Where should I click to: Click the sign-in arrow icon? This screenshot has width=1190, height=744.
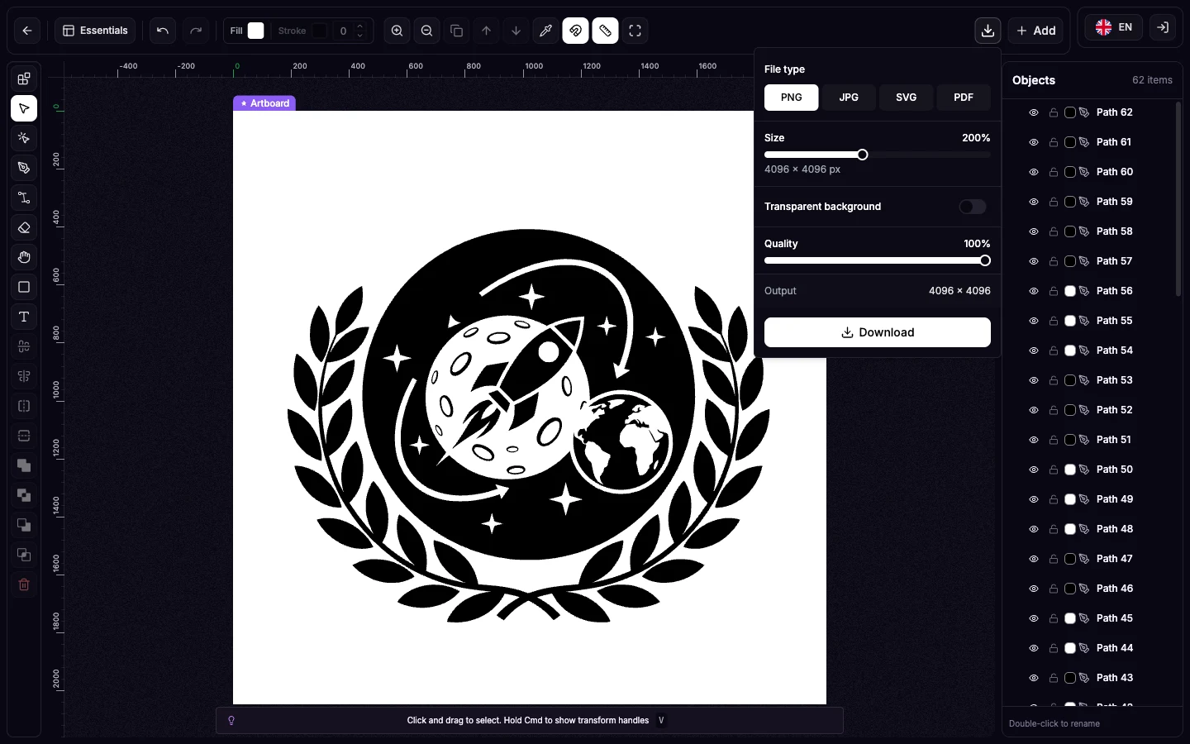(x=1163, y=27)
